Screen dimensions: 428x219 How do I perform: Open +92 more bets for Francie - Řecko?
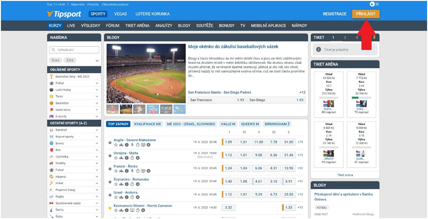(300, 168)
